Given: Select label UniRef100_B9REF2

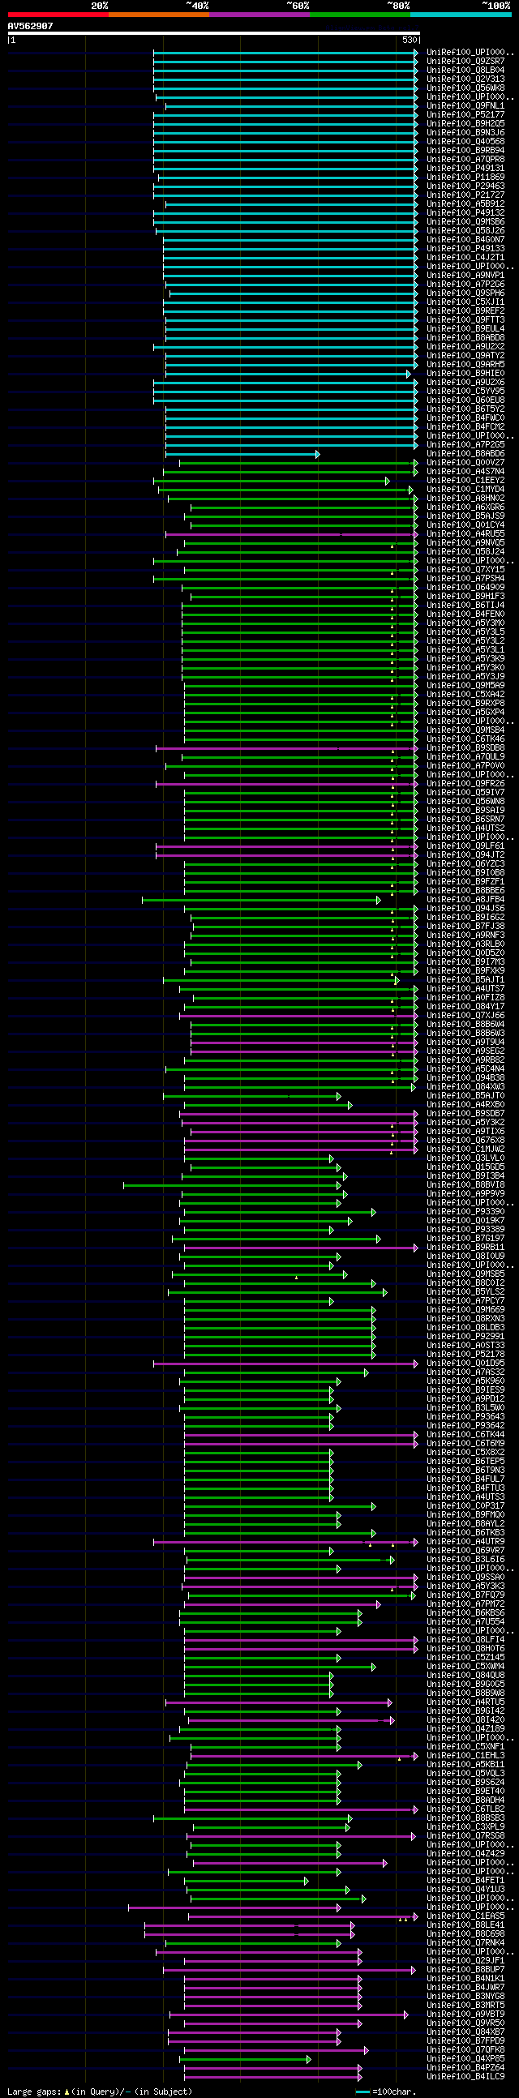Looking at the screenshot, I should pyautogui.click(x=465, y=311).
